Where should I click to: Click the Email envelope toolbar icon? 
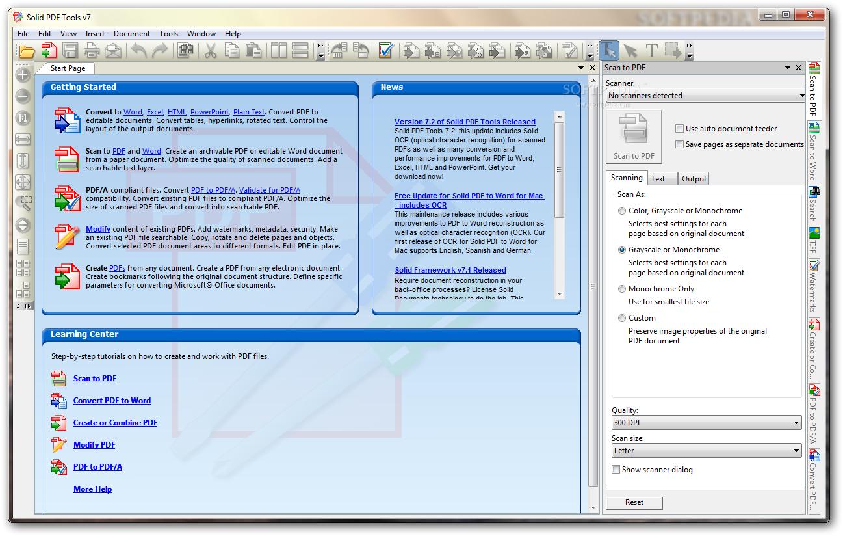(113, 51)
